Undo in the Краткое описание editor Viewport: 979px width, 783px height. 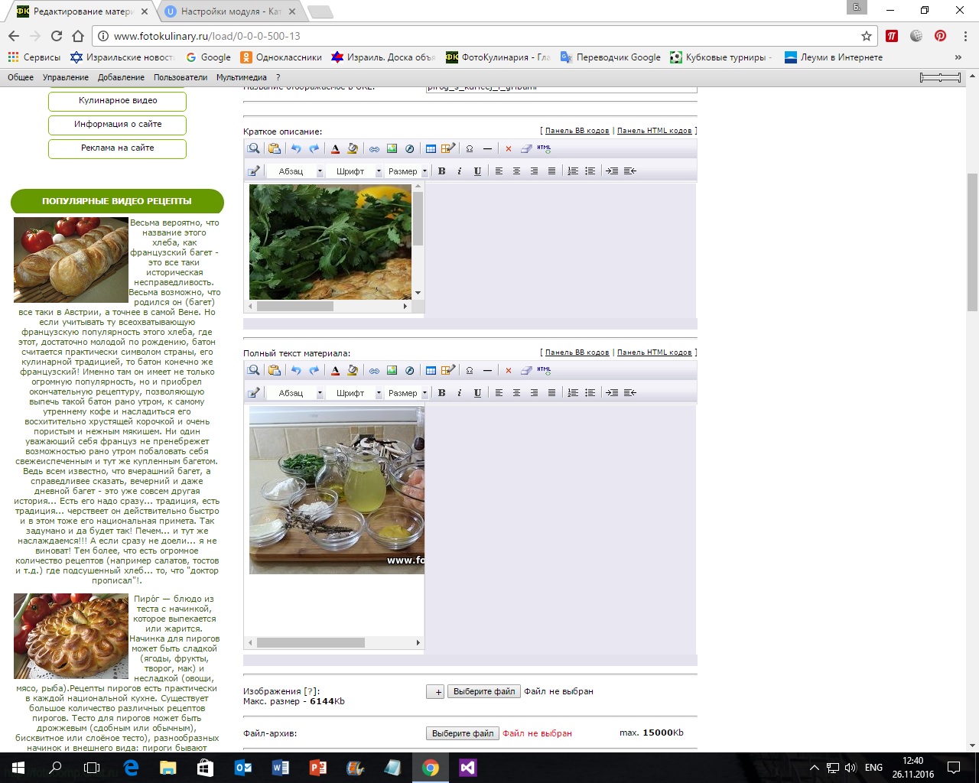(x=296, y=148)
